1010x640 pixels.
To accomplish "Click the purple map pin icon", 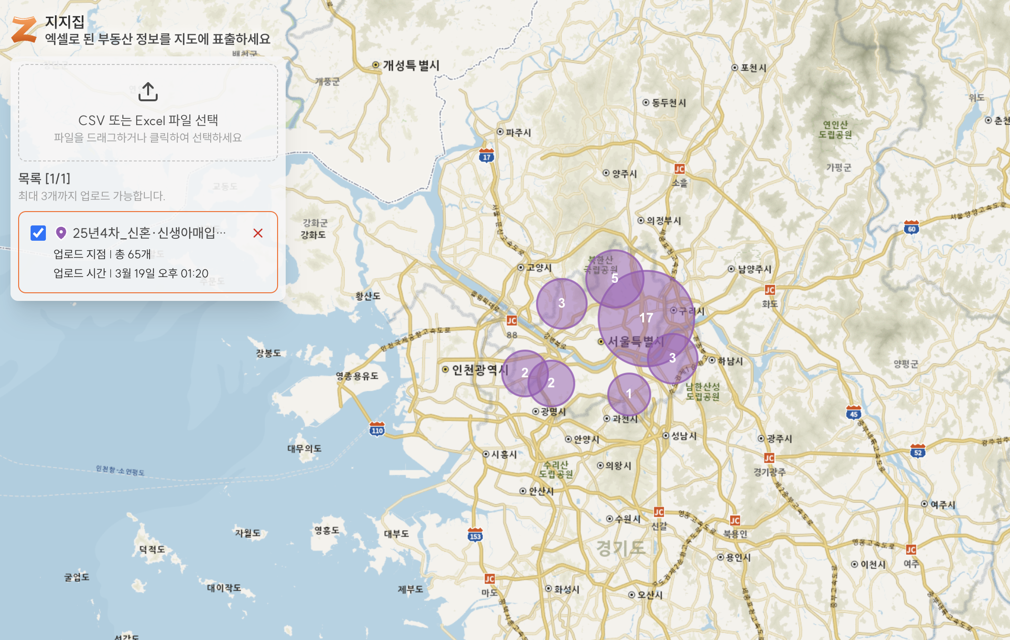I will [x=61, y=233].
